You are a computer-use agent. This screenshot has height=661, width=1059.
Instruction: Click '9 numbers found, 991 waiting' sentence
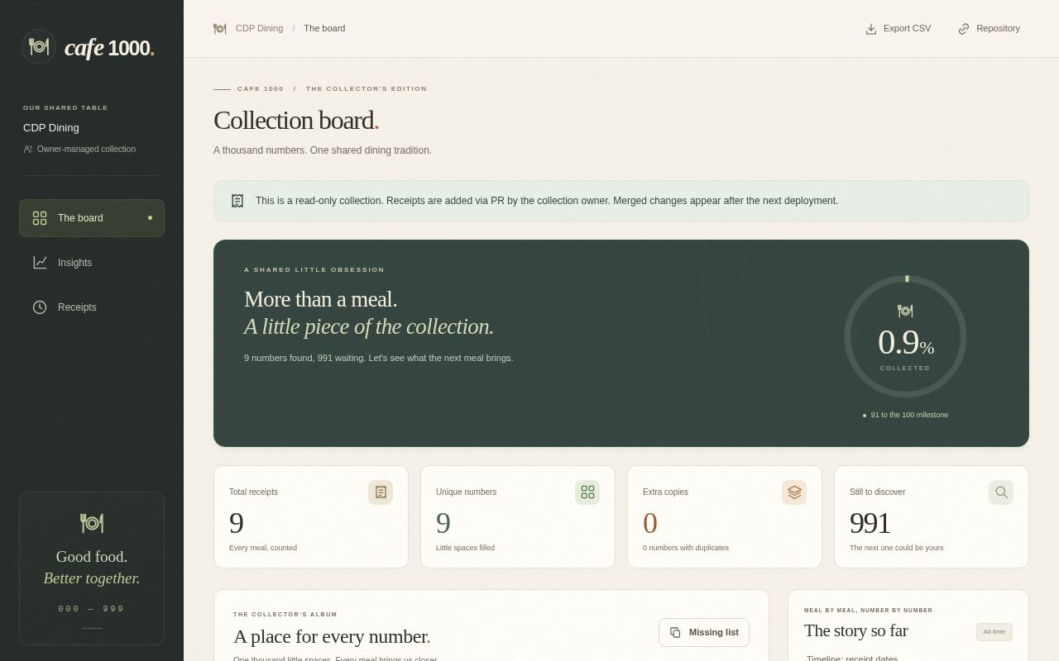[x=379, y=359]
